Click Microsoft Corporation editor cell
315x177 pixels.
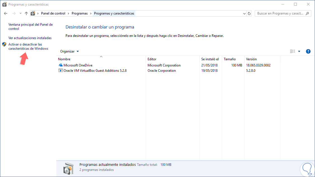[164, 65]
